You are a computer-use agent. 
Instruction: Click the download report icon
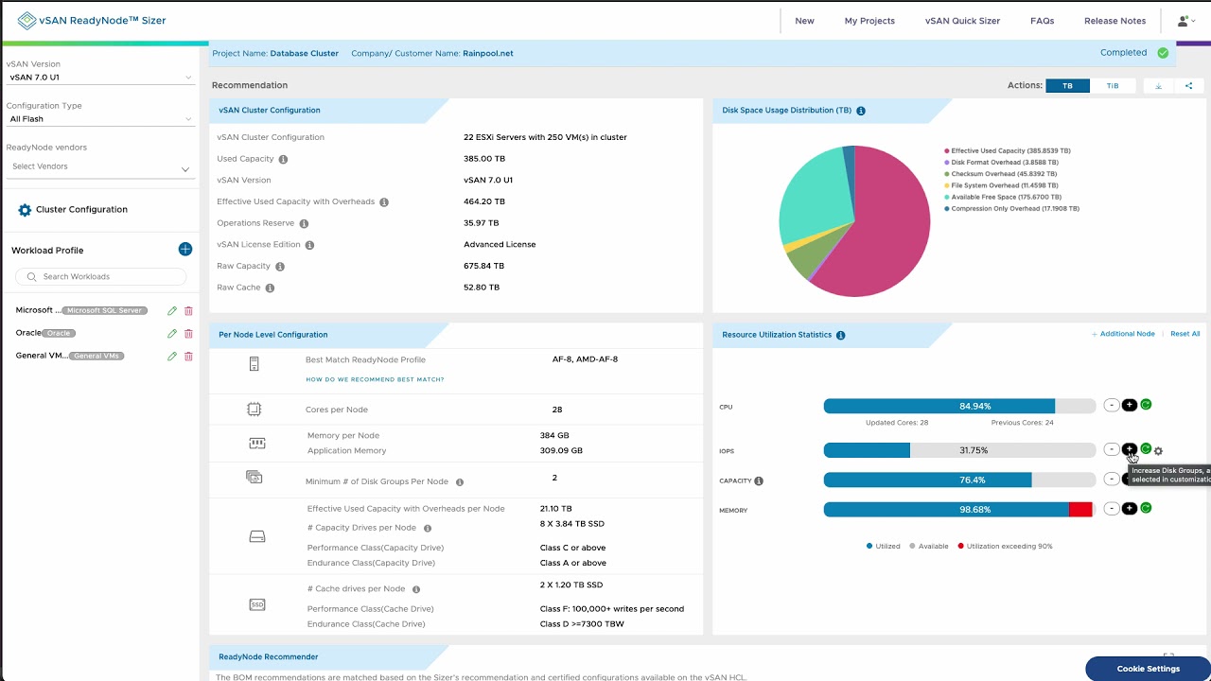tap(1158, 86)
